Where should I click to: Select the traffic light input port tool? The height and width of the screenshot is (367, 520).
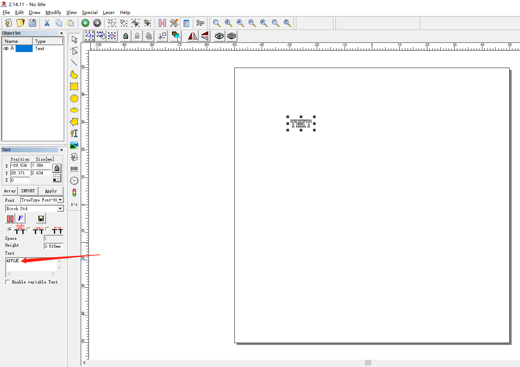(74, 192)
